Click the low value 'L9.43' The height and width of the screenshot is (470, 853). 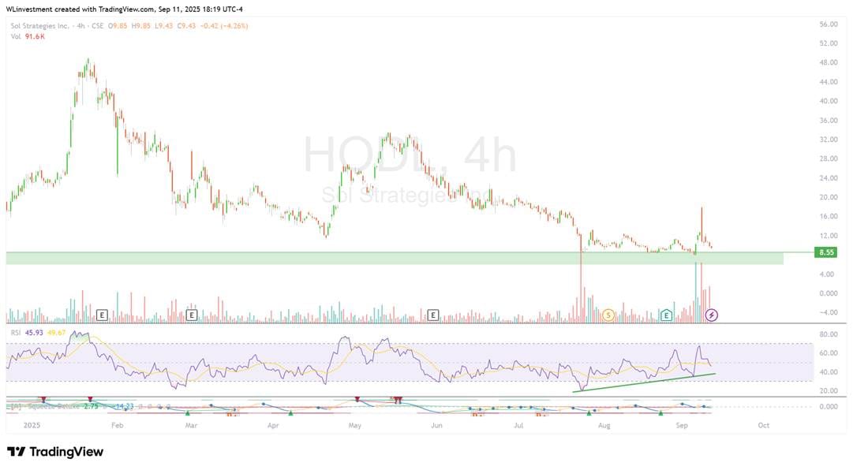tap(164, 25)
